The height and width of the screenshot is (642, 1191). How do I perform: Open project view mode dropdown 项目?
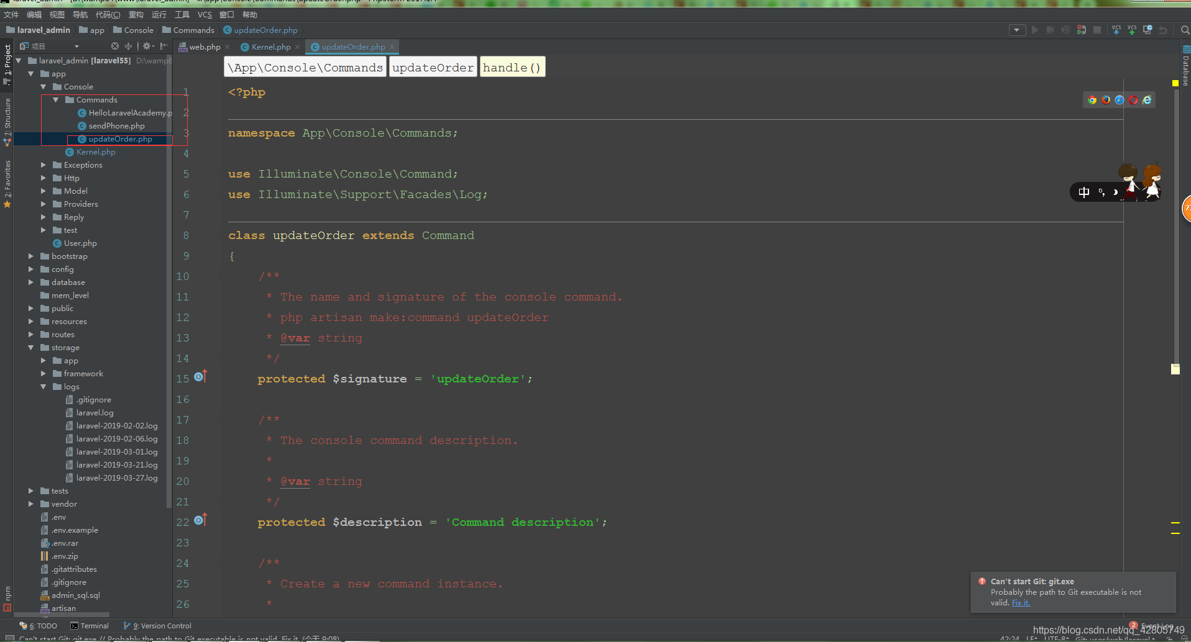(50, 46)
